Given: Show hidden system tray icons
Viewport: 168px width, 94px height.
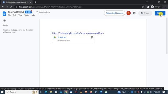Looking at the screenshot, I should 129,92.
